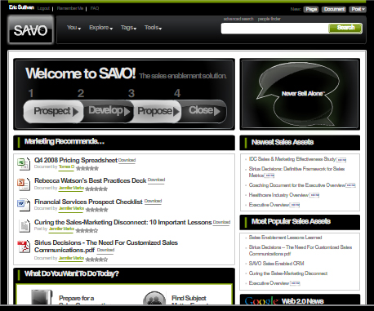The height and width of the screenshot is (311, 374).
Task: Open Rebecca Watson's Best Practices Deck title
Action: (x=91, y=180)
